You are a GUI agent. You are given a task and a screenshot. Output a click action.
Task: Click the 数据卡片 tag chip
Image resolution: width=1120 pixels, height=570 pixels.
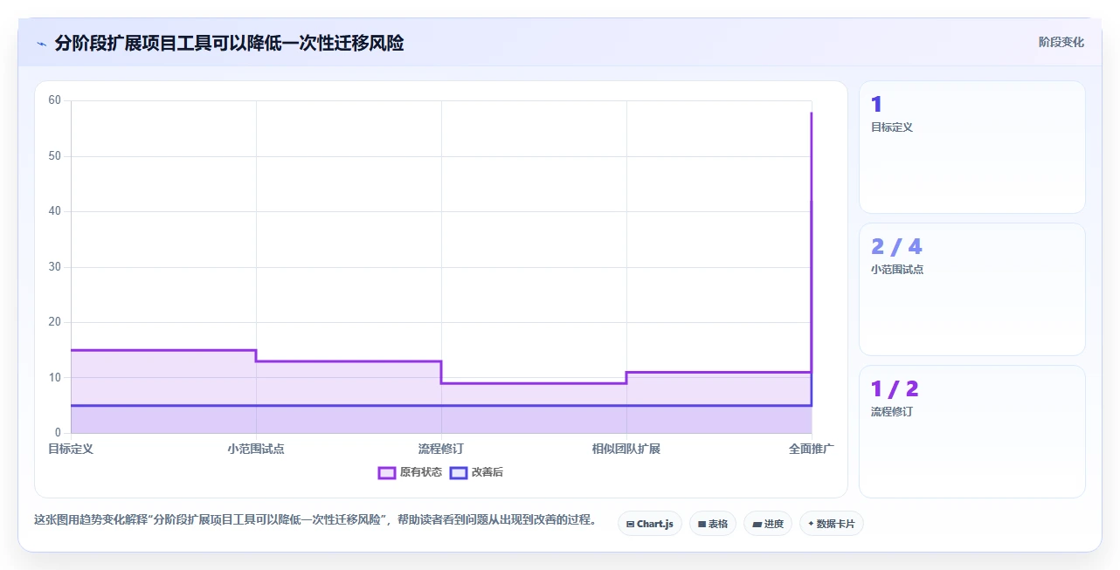[832, 524]
